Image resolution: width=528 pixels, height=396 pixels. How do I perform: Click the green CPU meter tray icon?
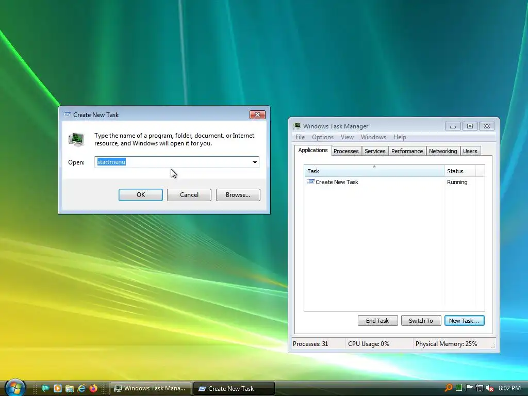(x=458, y=388)
